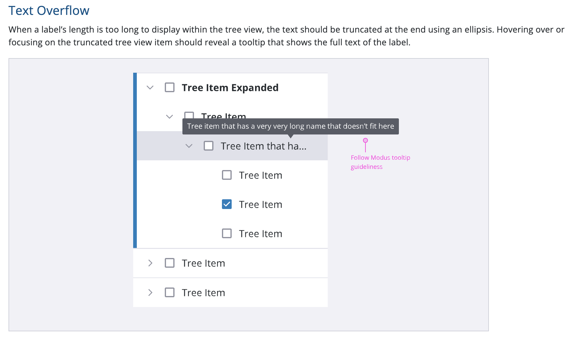Viewport: 574px width, 345px height.
Task: Select the Tree Item Expanded label
Action: pyautogui.click(x=230, y=88)
